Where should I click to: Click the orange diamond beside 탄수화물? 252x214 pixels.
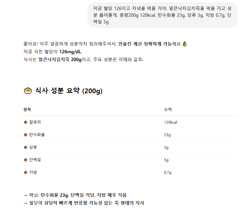tap(25, 135)
